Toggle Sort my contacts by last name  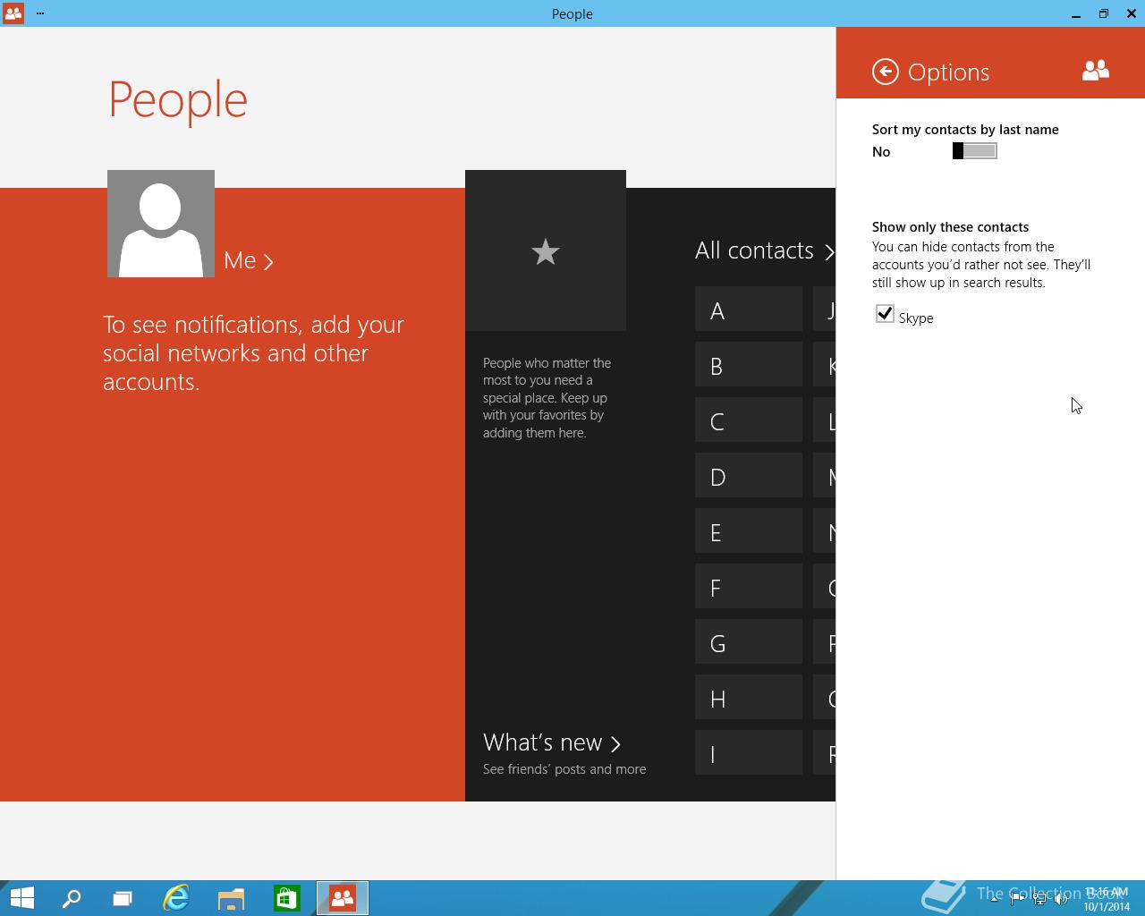[x=974, y=151]
